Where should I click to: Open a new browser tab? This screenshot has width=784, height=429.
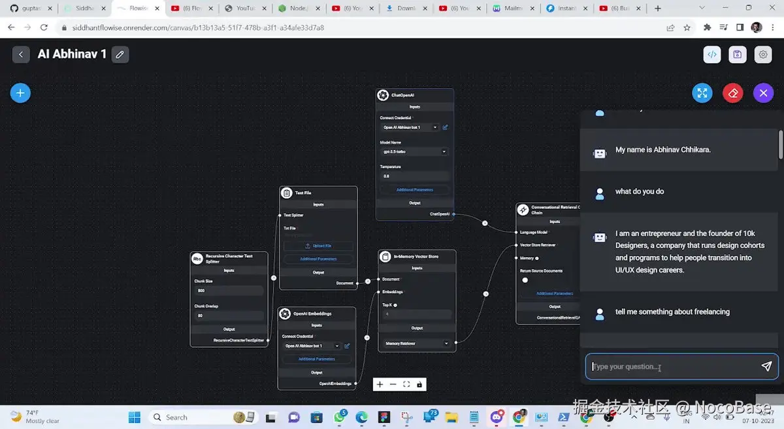[x=657, y=8]
